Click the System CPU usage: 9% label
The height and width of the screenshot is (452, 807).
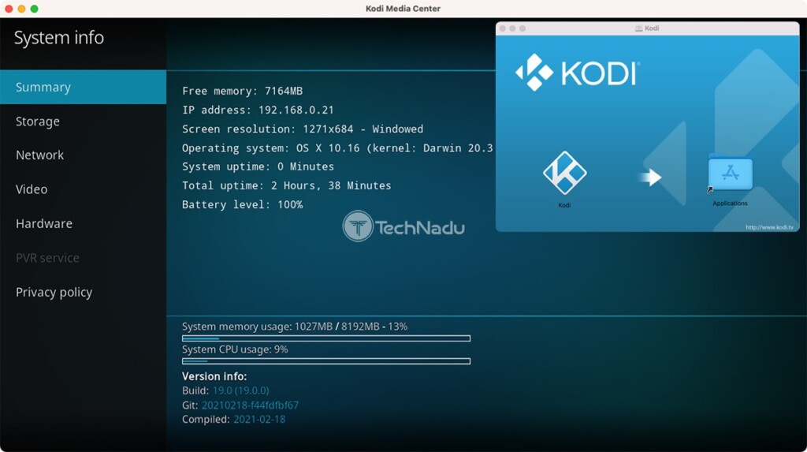click(235, 349)
